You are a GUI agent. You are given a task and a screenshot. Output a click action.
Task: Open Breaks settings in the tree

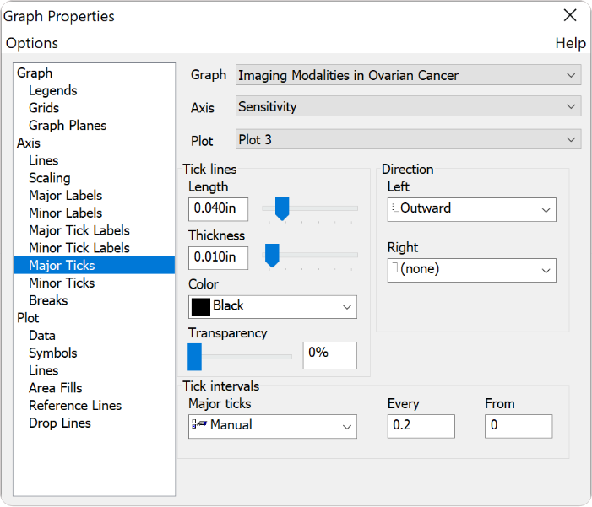tap(48, 300)
